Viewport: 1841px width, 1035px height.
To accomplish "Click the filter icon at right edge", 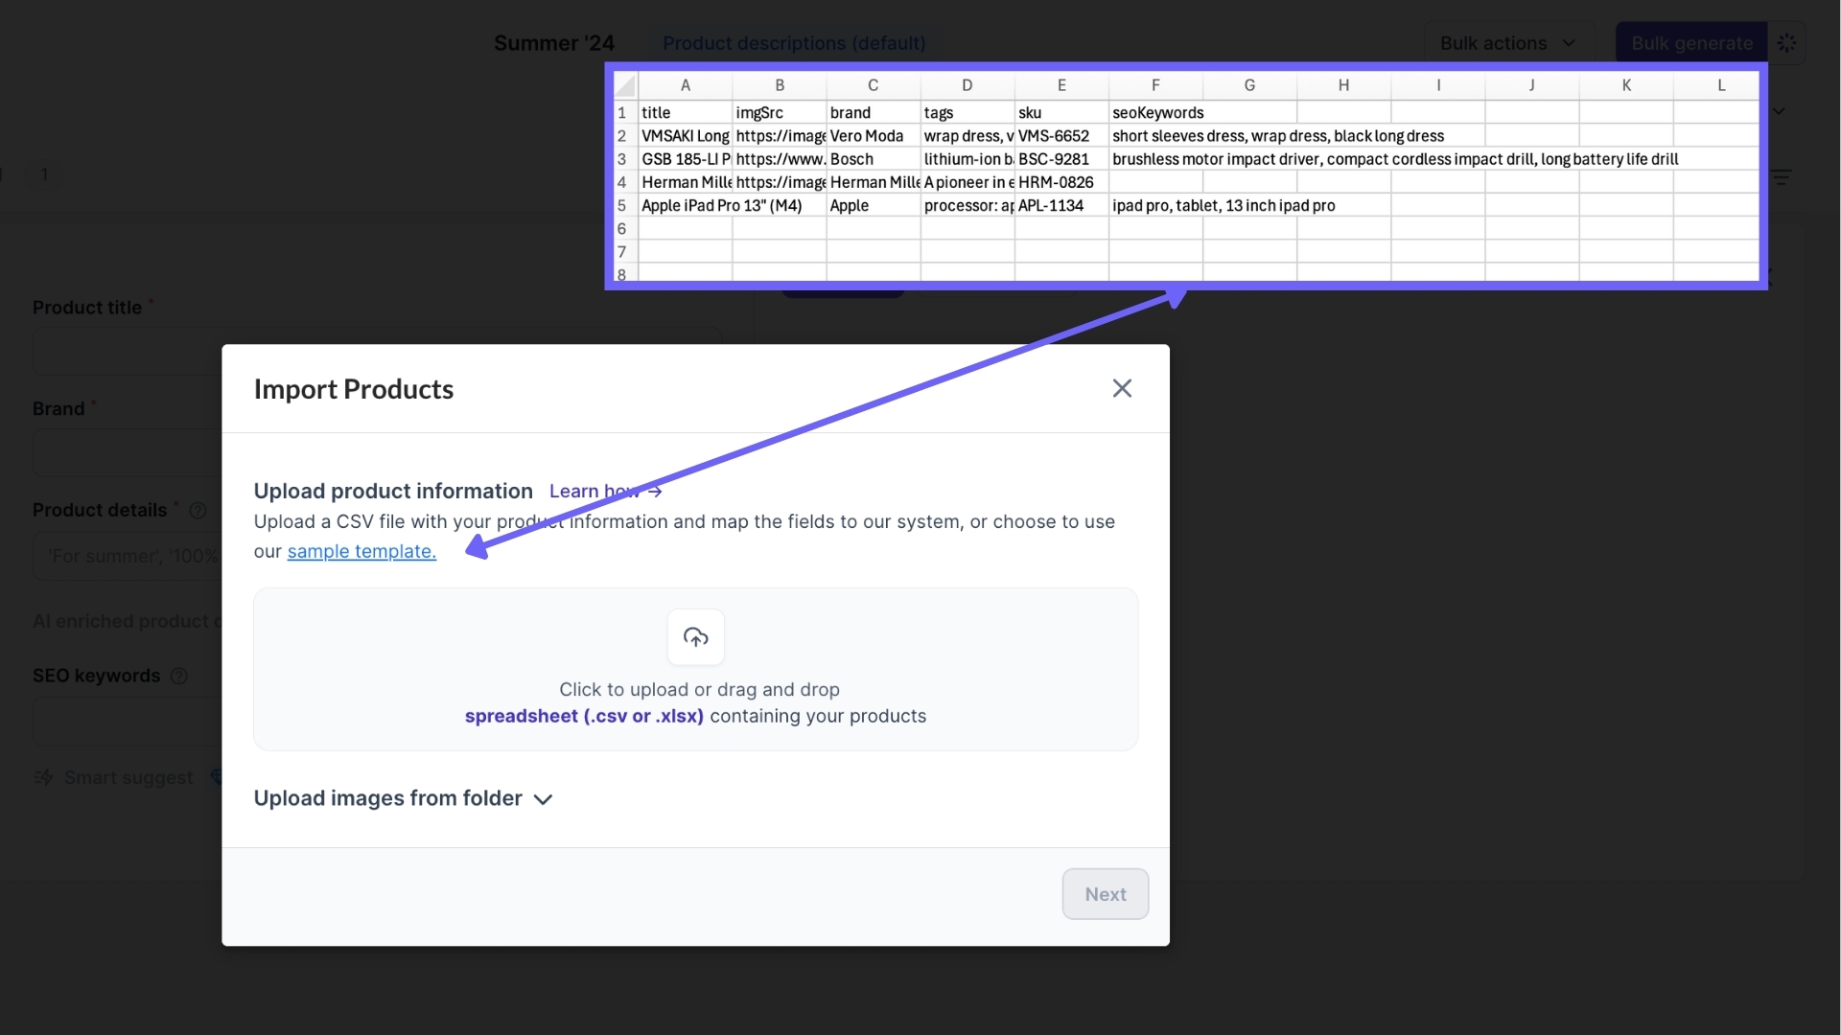I will click(x=1782, y=177).
